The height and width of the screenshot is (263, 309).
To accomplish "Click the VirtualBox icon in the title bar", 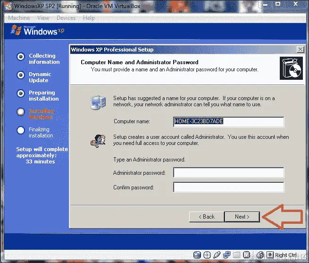I will 8,6.
